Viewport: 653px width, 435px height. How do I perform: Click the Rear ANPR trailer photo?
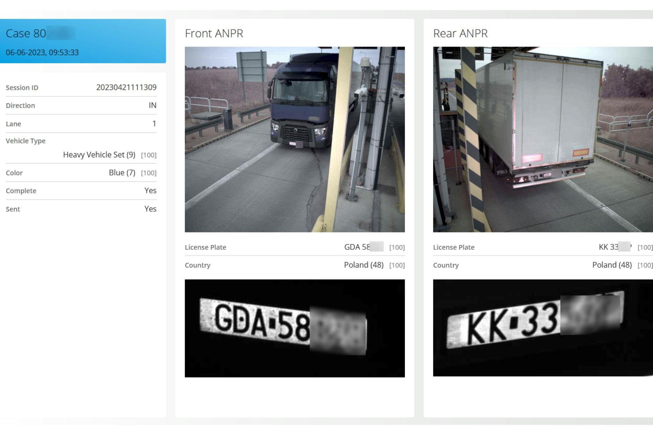(542, 139)
